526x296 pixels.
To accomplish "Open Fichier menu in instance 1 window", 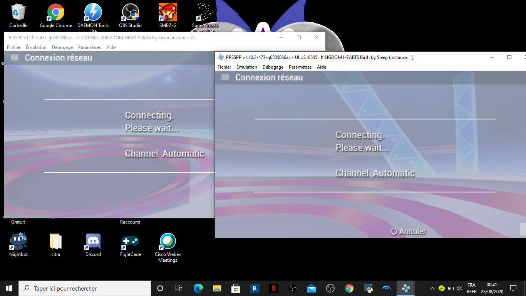I will click(x=224, y=67).
